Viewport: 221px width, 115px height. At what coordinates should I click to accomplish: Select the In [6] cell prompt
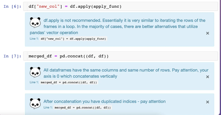pos(12,6)
